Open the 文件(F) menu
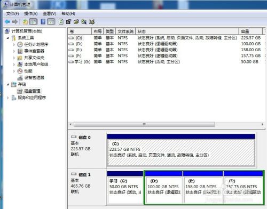 tap(12, 13)
